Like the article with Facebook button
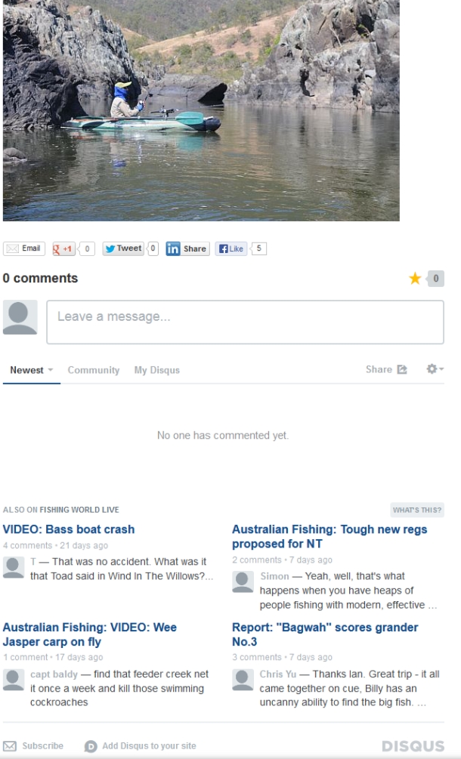Viewport: 461px width, 759px height. tap(231, 248)
